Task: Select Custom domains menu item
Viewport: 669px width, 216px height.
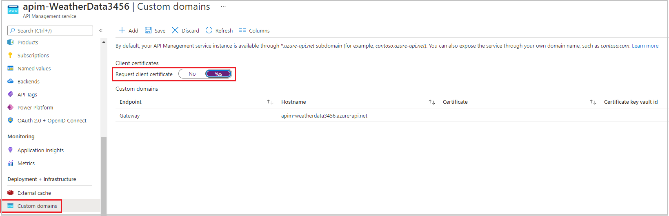Action: tap(37, 206)
